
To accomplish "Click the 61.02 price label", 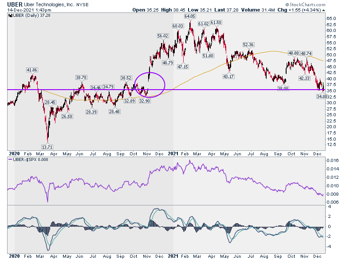I will pyautogui.click(x=203, y=24).
